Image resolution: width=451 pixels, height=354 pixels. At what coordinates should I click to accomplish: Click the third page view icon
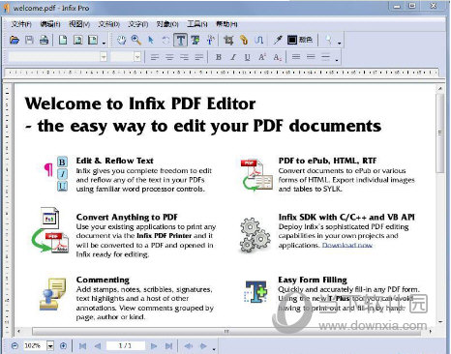tap(93, 40)
